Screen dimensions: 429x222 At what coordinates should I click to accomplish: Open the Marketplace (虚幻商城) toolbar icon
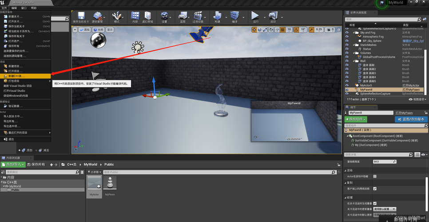click(148, 15)
